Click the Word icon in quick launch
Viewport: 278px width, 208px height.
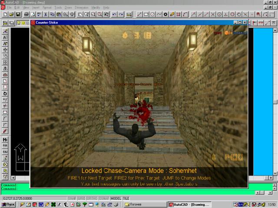pyautogui.click(x=41, y=205)
